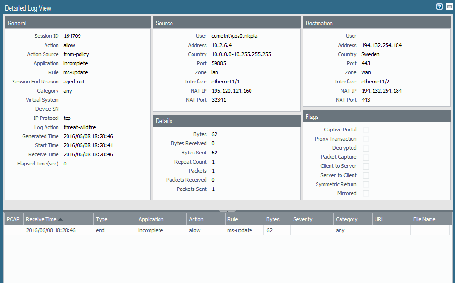This screenshot has width=455, height=283.
Task: Click the URL column header
Action: (379, 219)
